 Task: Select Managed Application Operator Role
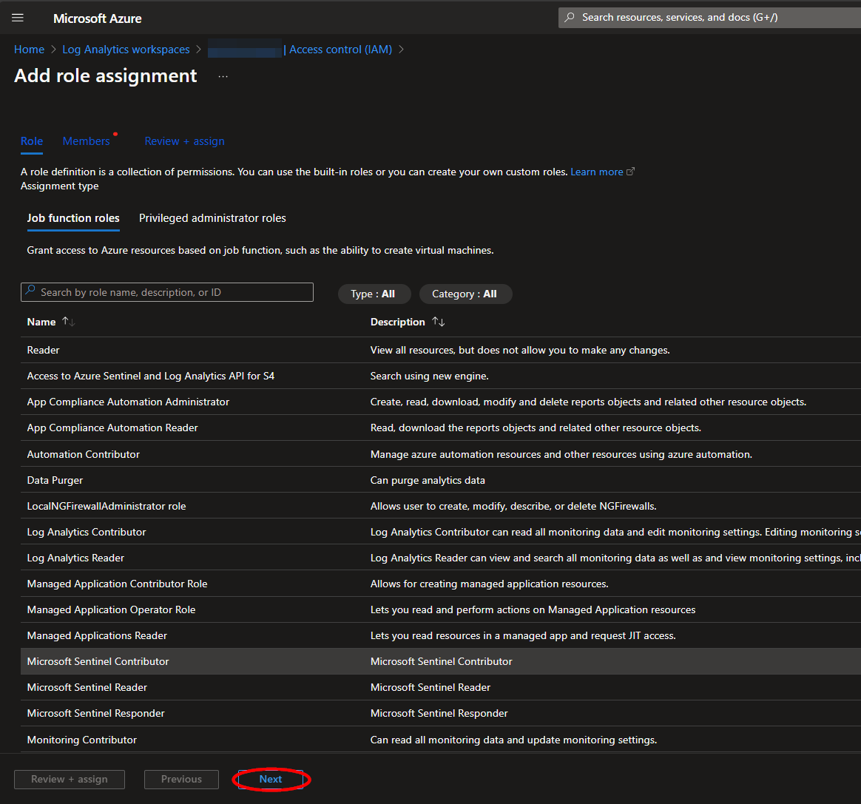point(440,609)
